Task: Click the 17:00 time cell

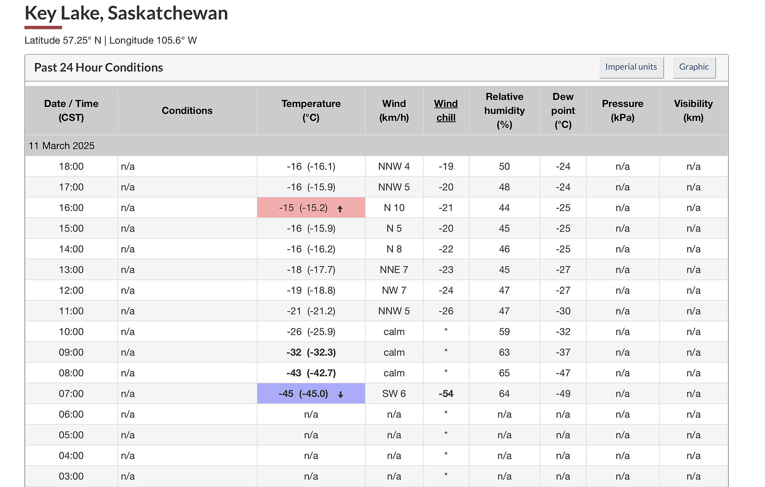Action: tap(71, 187)
